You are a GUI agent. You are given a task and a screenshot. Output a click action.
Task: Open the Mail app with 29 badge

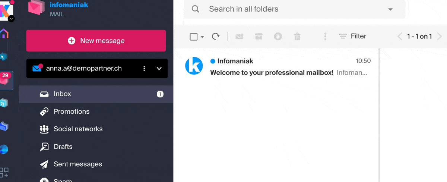tap(6, 81)
